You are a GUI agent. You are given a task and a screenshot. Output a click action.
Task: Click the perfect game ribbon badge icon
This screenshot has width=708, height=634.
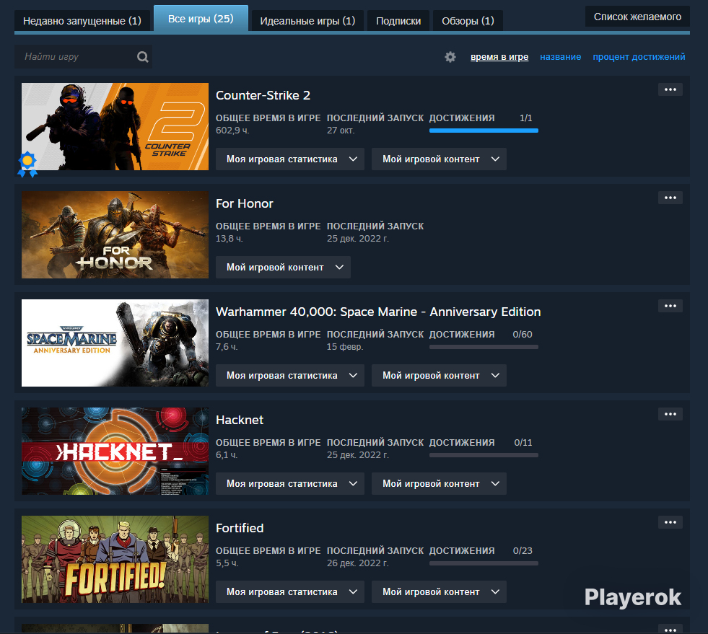tap(27, 164)
